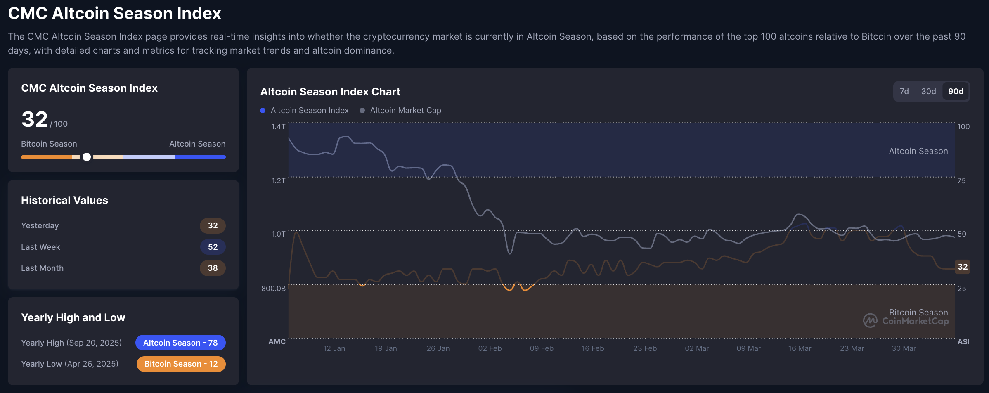
Task: Click the CMC Altcoin Season Index heading
Action: 89,88
